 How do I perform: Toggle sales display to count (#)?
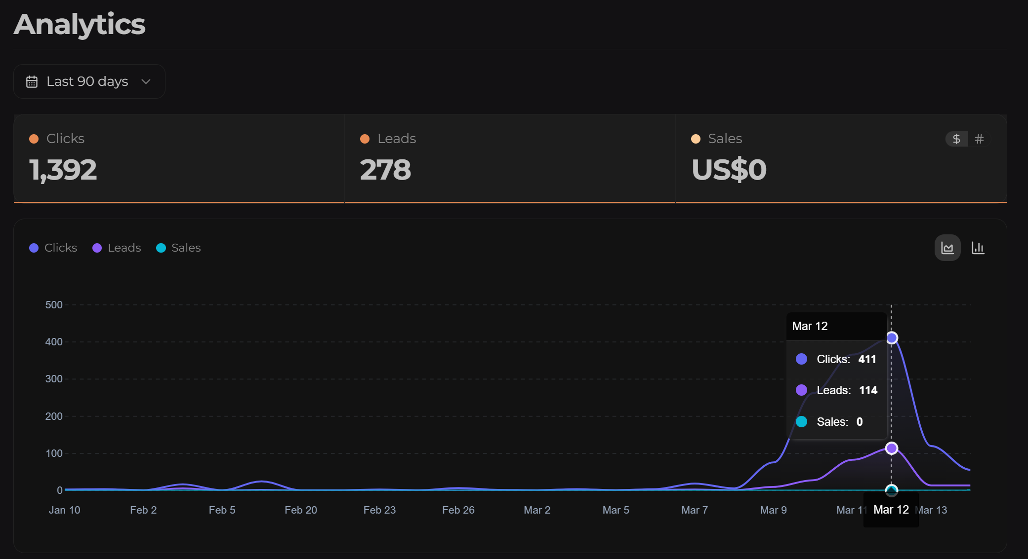pyautogui.click(x=979, y=139)
